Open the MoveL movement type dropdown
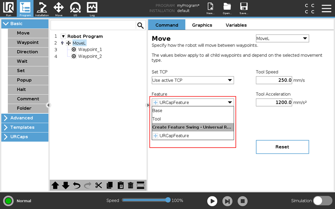This screenshot has width=335, height=209. point(282,38)
